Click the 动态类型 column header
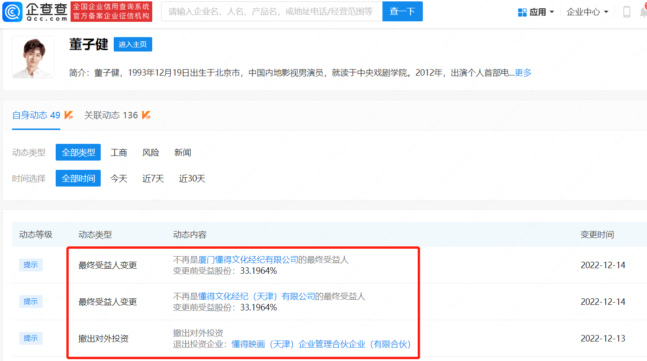This screenshot has width=647, height=361. tap(95, 234)
